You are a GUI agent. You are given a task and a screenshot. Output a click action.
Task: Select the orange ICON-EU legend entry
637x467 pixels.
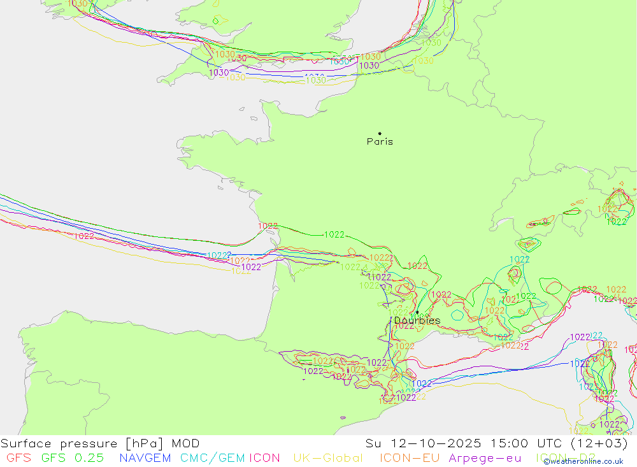410,458
